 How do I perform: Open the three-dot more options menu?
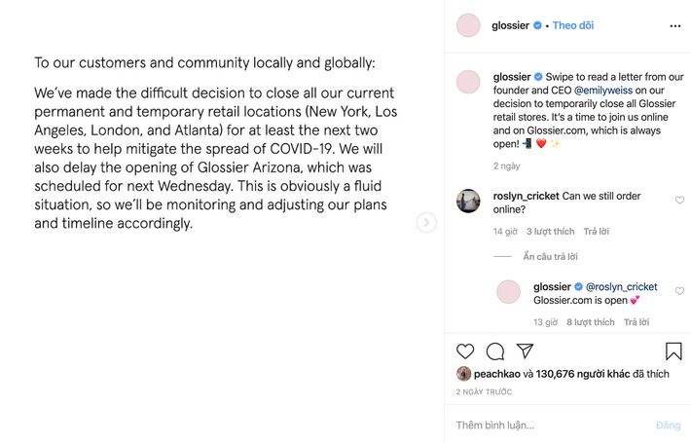point(674,26)
